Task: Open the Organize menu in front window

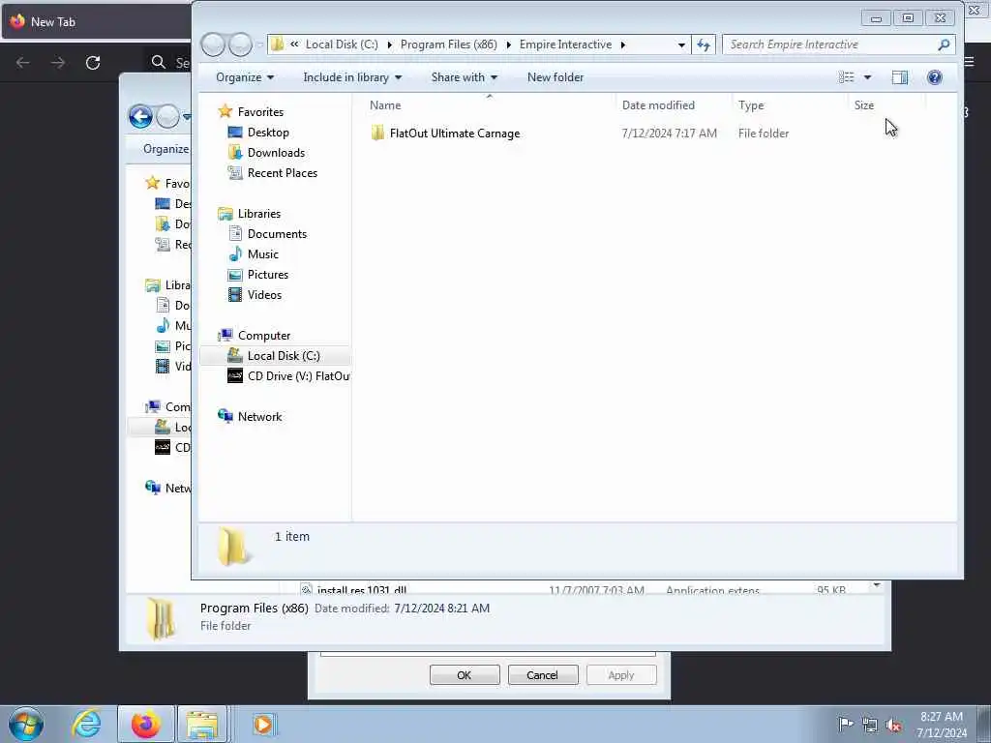Action: tap(245, 77)
